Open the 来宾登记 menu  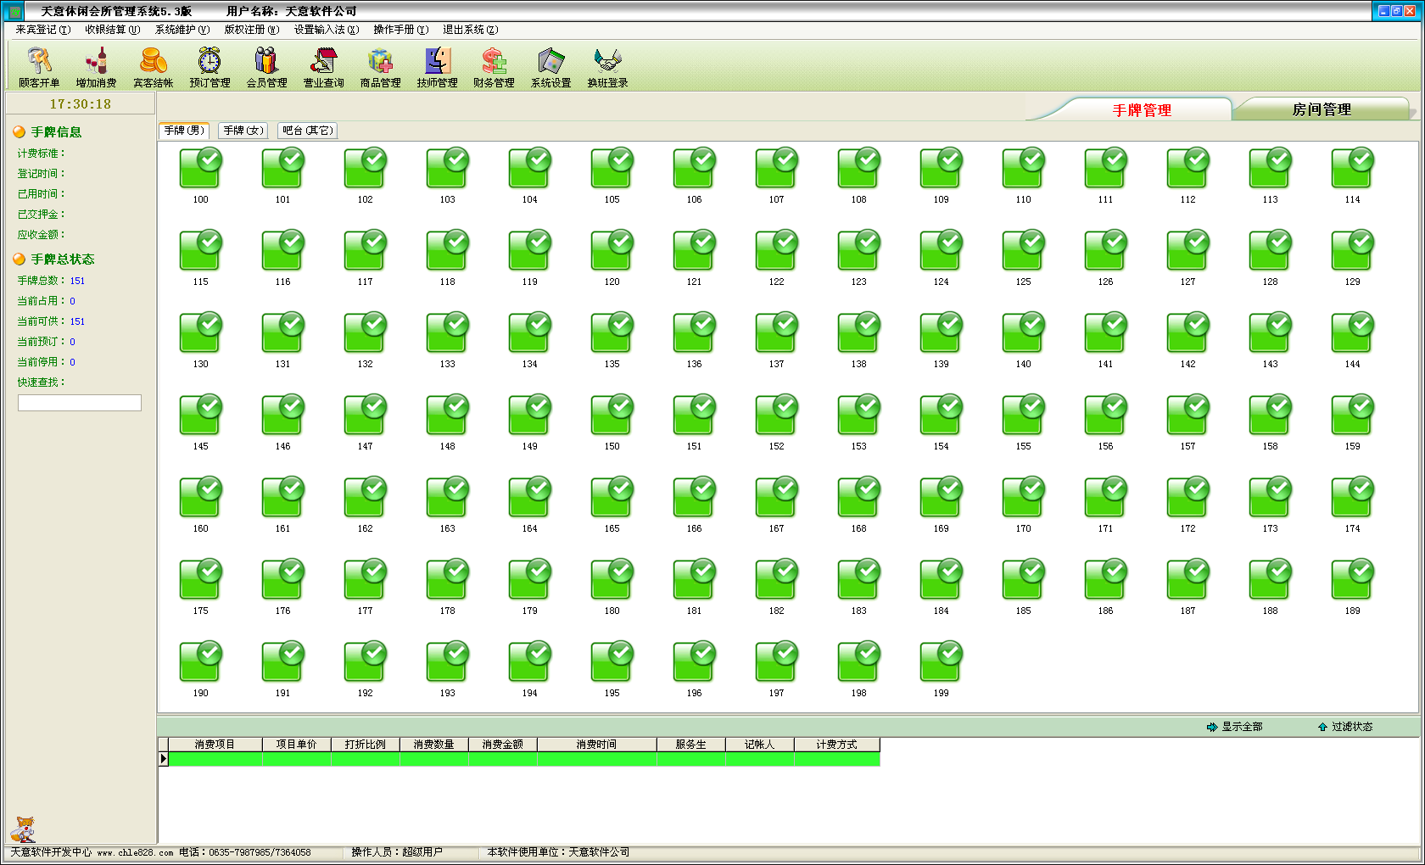(x=43, y=30)
